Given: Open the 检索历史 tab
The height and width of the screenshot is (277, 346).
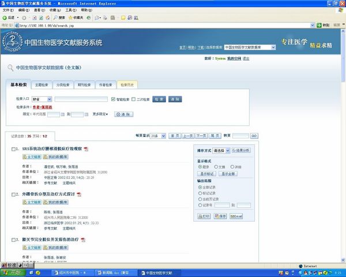Looking at the screenshot, I should pos(127,85).
